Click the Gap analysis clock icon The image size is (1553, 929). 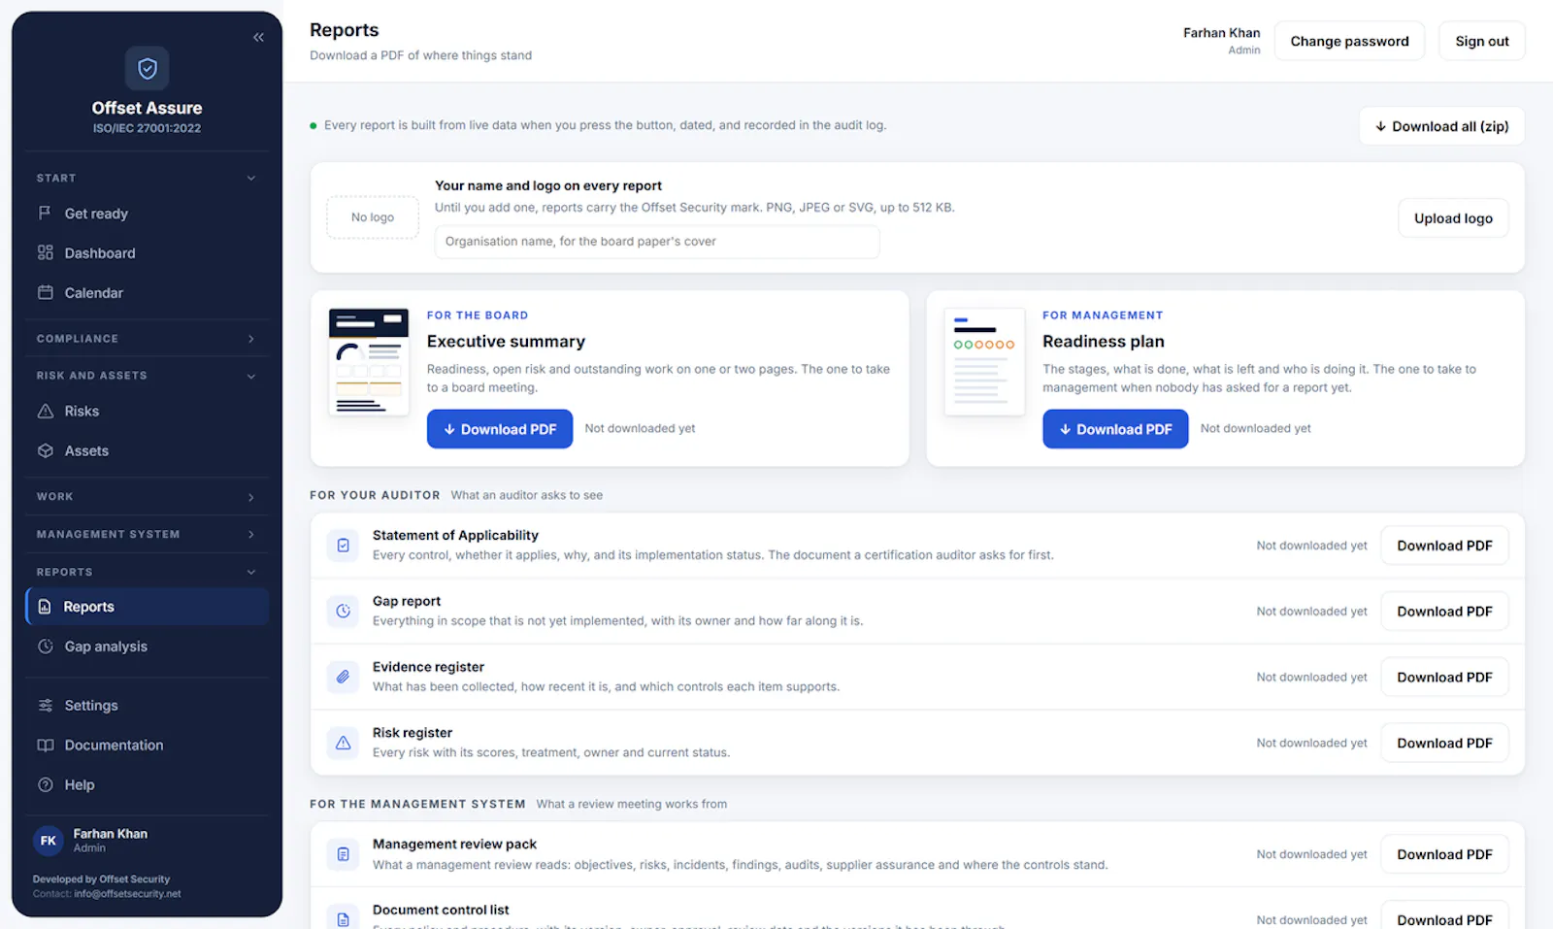(45, 646)
